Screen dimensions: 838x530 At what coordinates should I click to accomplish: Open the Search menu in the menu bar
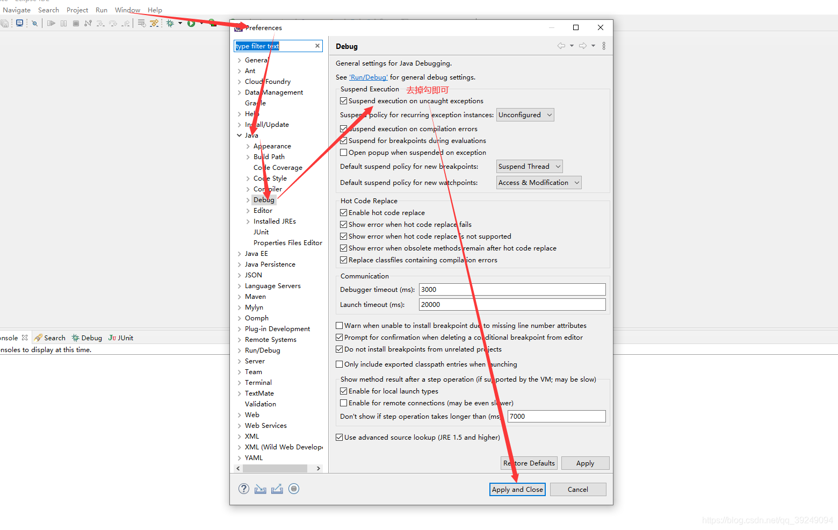click(48, 10)
